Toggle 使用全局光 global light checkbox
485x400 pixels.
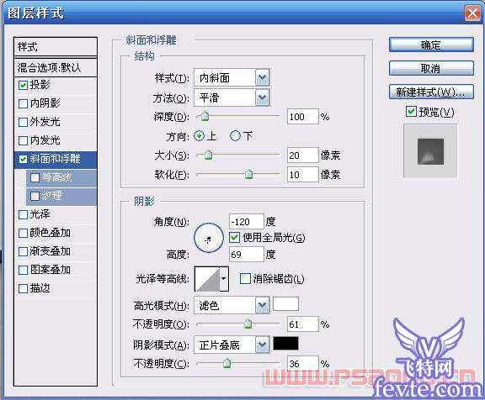tap(234, 237)
